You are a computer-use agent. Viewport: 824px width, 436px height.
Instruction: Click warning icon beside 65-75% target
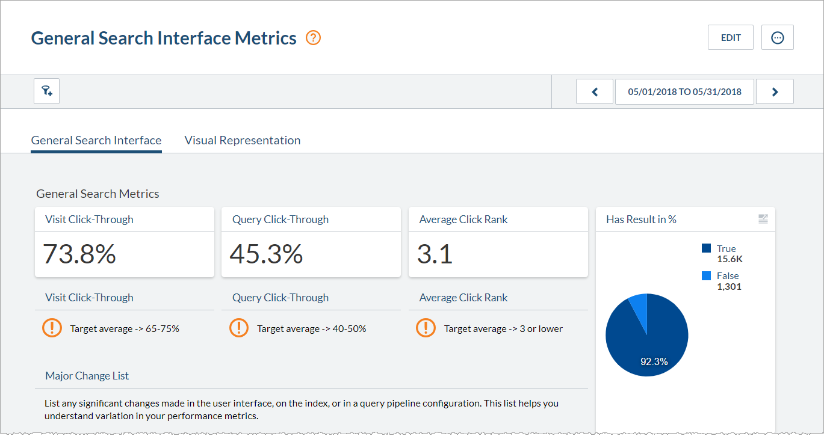tap(52, 328)
